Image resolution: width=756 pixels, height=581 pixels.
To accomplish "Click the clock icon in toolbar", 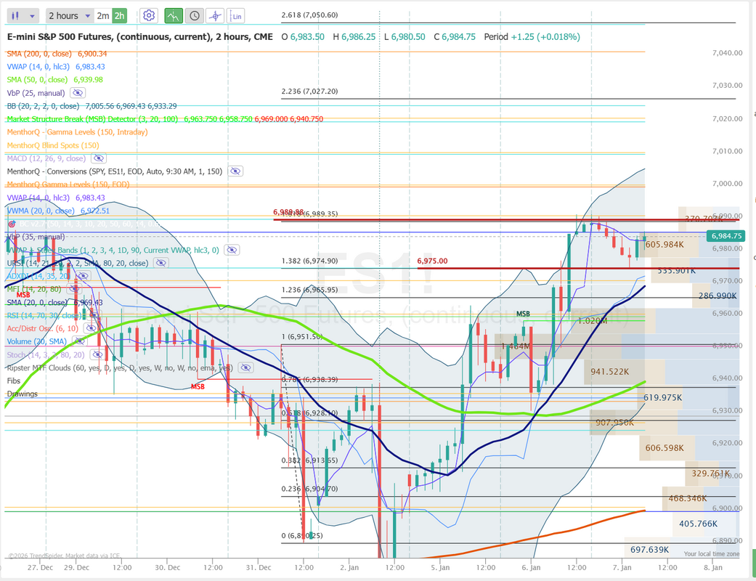I will click(194, 15).
